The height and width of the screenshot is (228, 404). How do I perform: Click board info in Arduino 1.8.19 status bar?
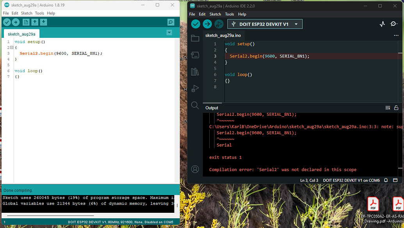pos(121,222)
